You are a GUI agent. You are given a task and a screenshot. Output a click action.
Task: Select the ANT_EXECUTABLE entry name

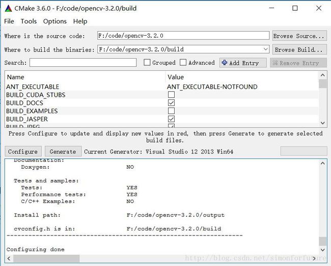[33, 87]
